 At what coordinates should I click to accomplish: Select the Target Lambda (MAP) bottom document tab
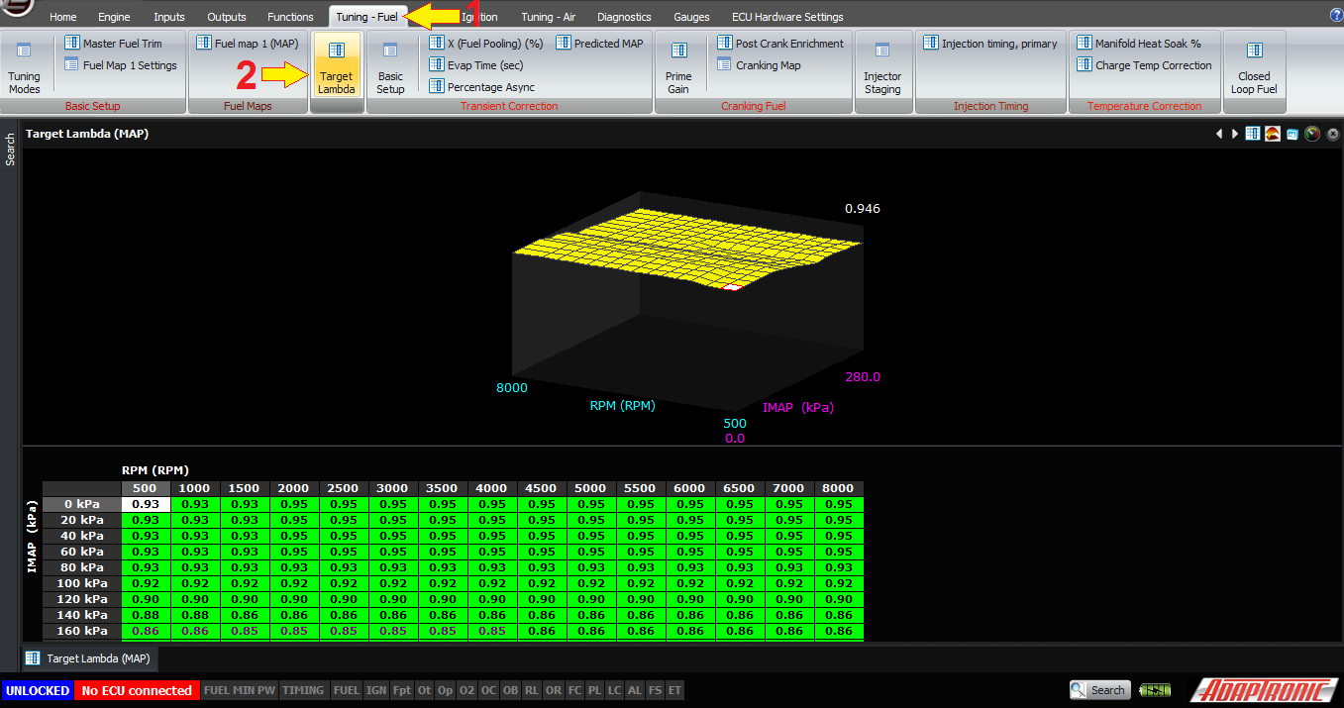pyautogui.click(x=88, y=658)
